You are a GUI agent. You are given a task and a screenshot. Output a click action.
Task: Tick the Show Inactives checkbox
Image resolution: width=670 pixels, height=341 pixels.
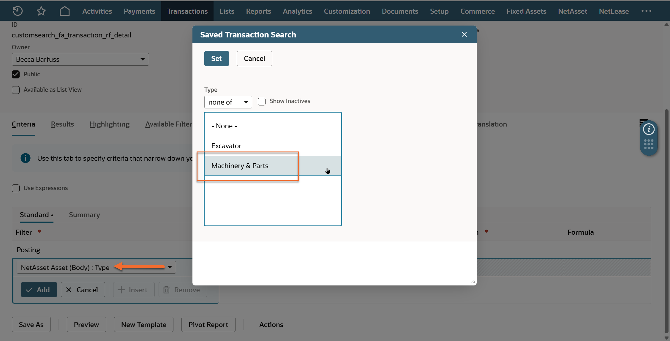click(x=262, y=101)
